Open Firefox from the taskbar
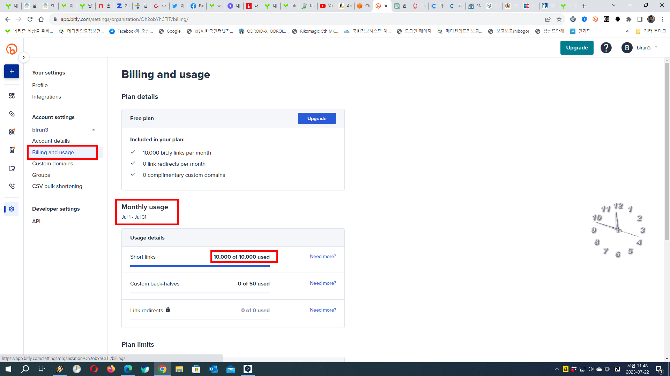 [x=111, y=369]
